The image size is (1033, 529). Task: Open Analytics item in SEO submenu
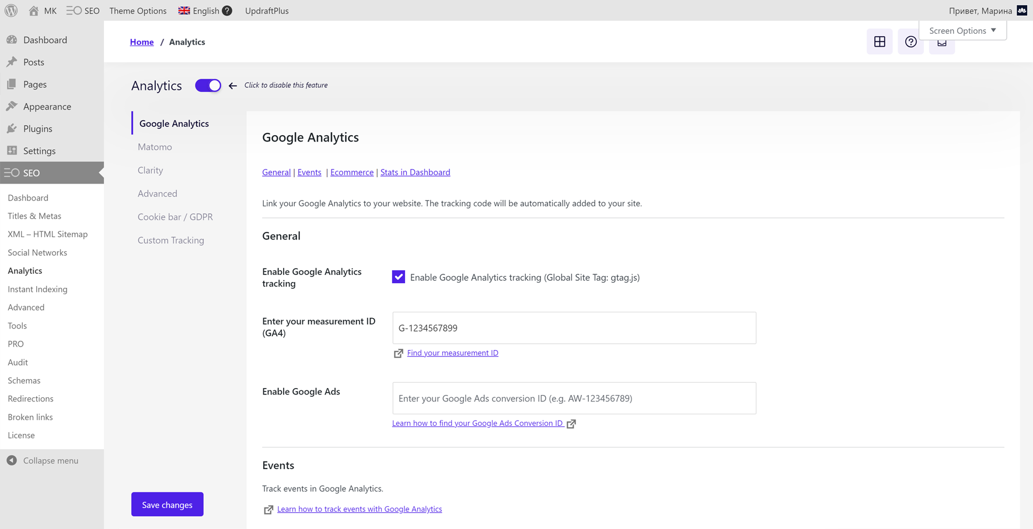[x=25, y=270]
